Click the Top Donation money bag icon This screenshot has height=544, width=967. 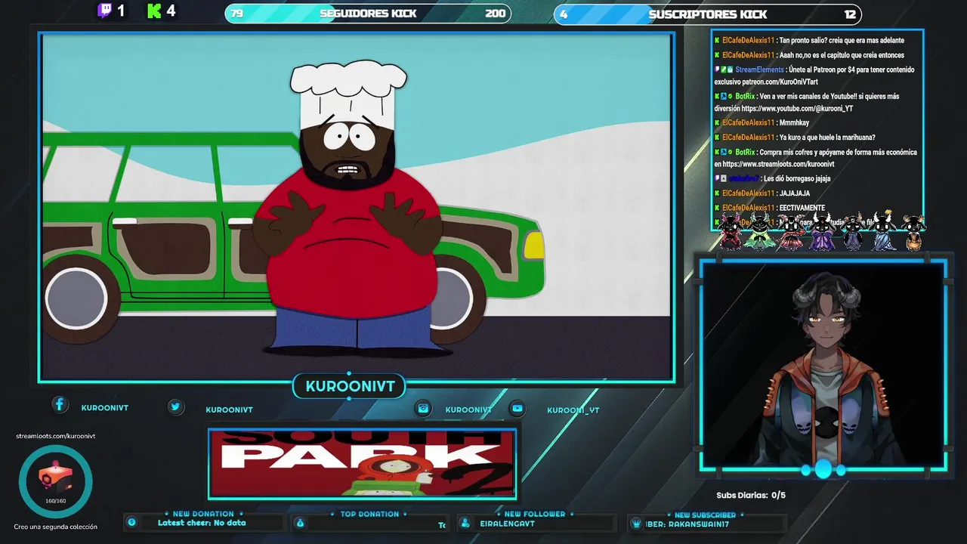pyautogui.click(x=300, y=523)
